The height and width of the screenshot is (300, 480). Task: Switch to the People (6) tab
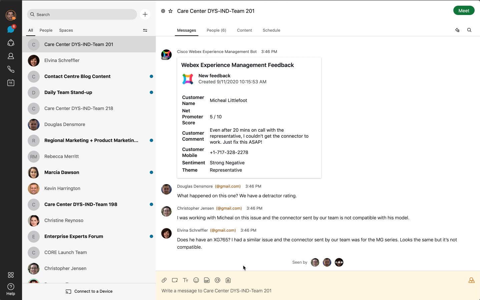[x=216, y=30]
